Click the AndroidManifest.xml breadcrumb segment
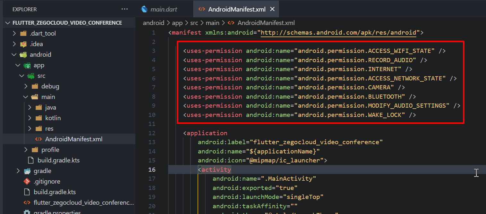486x214 pixels. point(266,23)
